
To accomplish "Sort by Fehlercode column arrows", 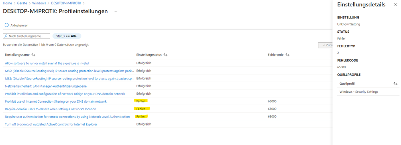I will tap(287, 55).
